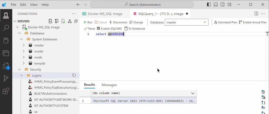Select the sa login
The width and height of the screenshot is (269, 114).
[x=36, y=112]
